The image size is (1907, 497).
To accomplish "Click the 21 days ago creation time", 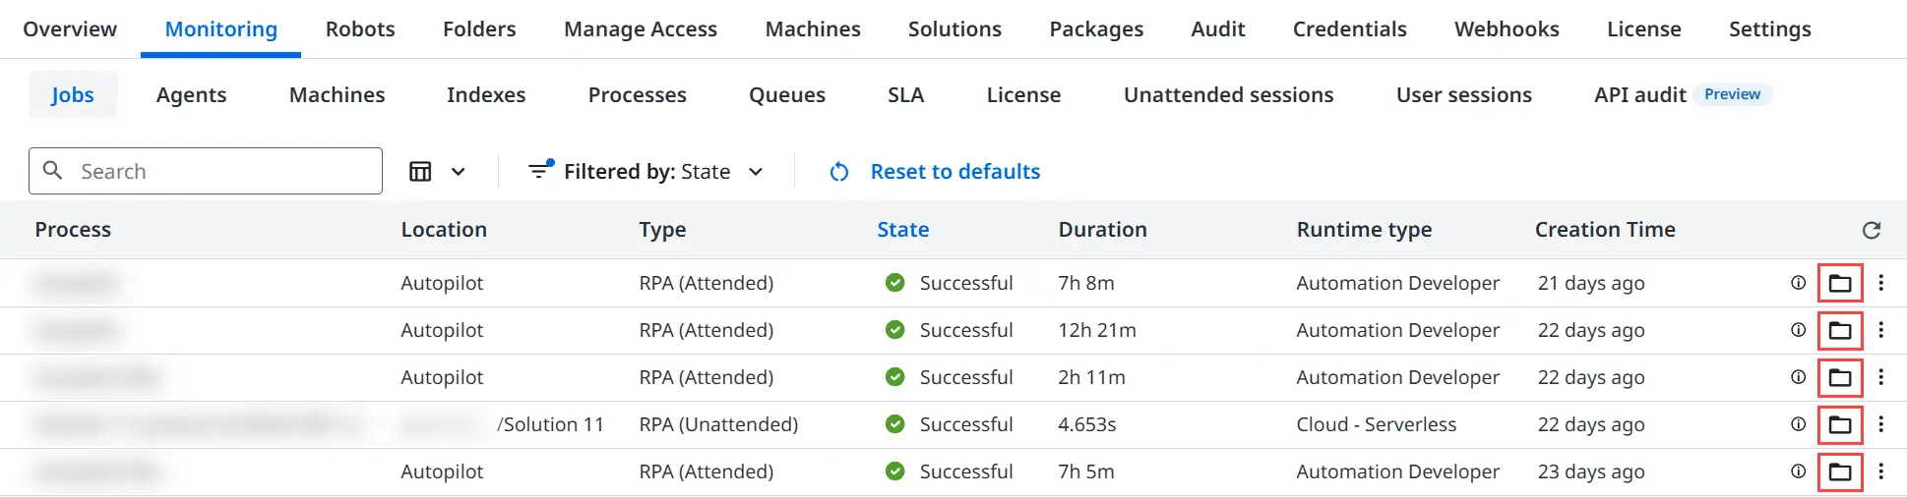I will 1591,283.
